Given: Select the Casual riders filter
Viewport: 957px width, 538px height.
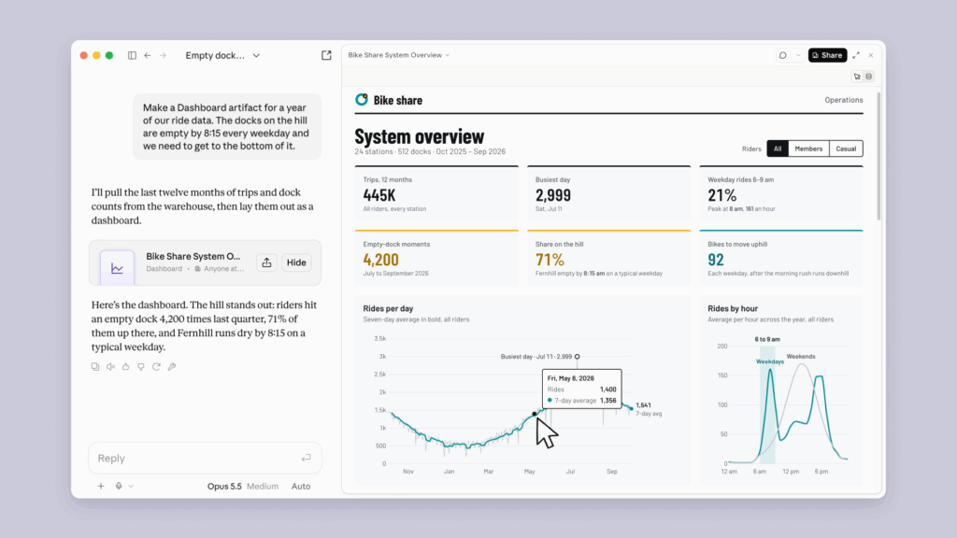Looking at the screenshot, I should click(x=846, y=149).
